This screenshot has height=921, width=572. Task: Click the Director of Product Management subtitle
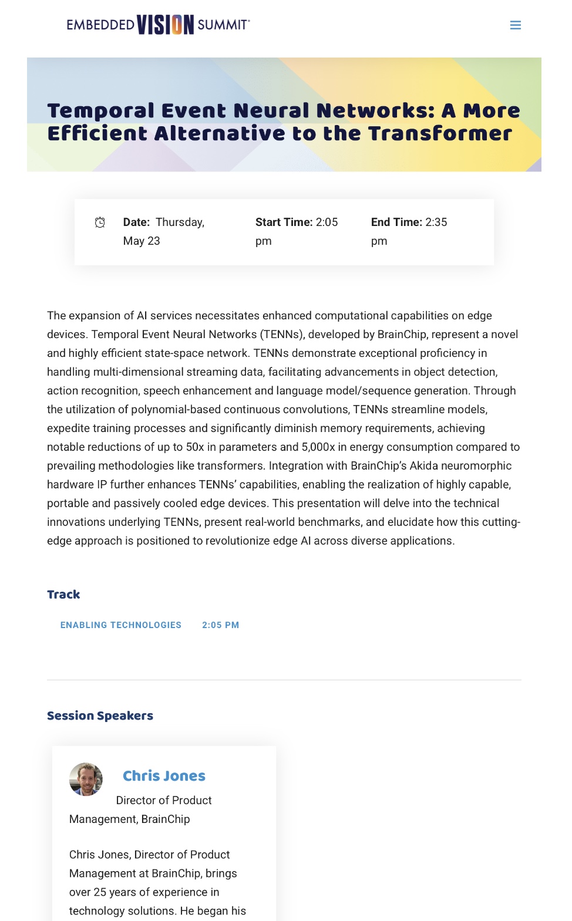(141, 809)
